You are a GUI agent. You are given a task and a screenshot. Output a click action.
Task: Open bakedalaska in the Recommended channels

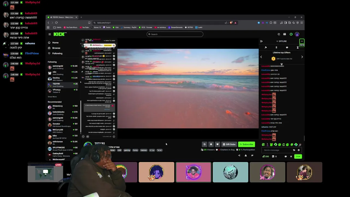(x=63, y=113)
